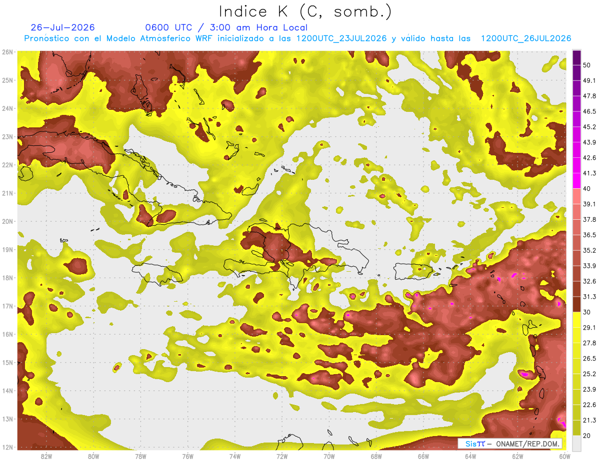Click the longitude axis label '70W'
The height and width of the screenshot is (463, 600).
coord(328,457)
